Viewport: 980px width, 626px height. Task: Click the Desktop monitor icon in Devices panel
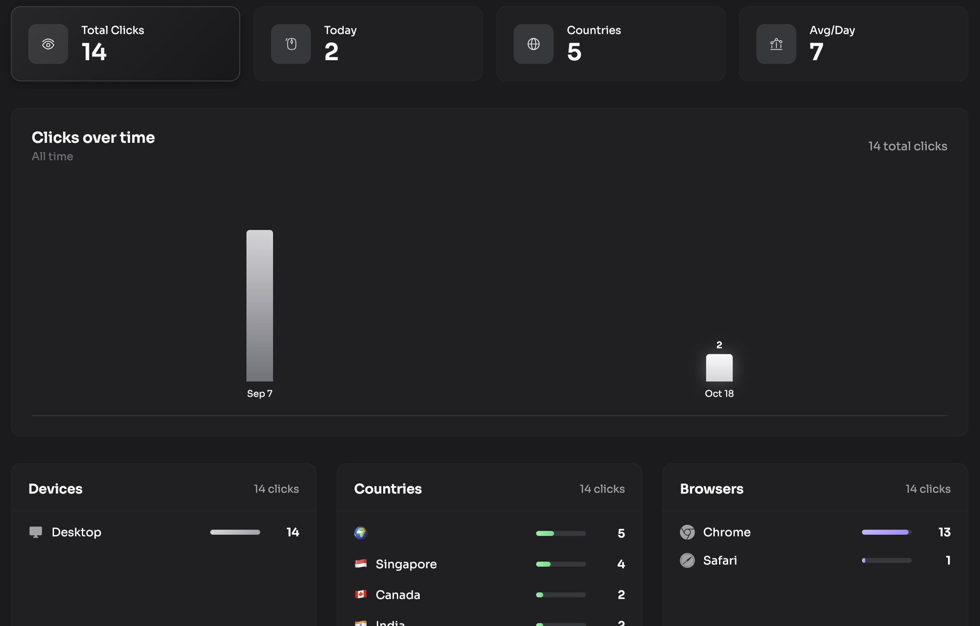[36, 532]
